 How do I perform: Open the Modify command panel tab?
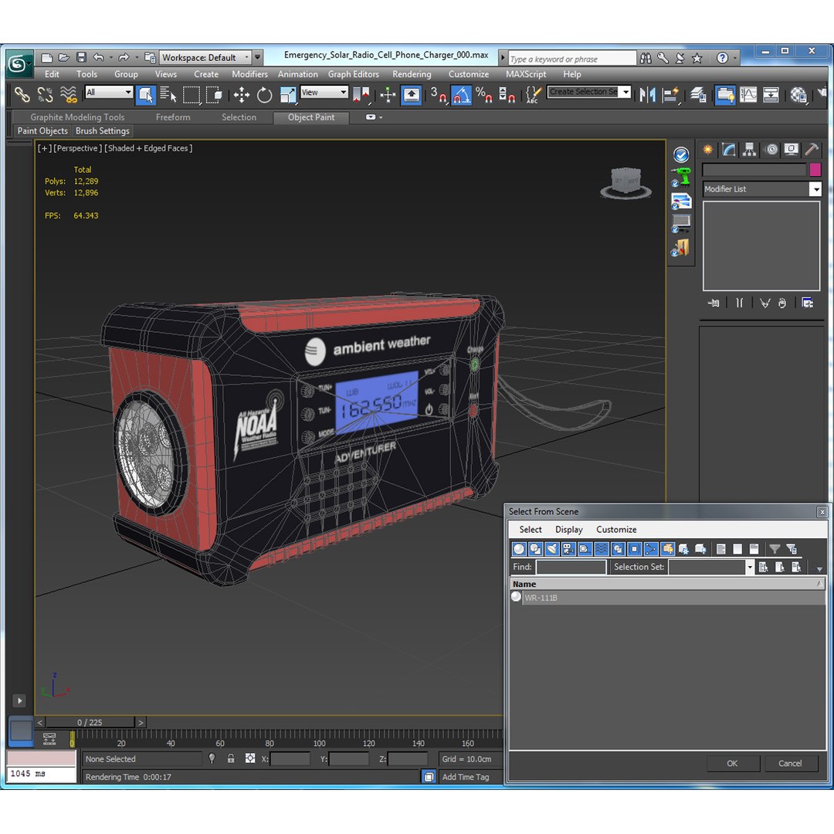(729, 150)
